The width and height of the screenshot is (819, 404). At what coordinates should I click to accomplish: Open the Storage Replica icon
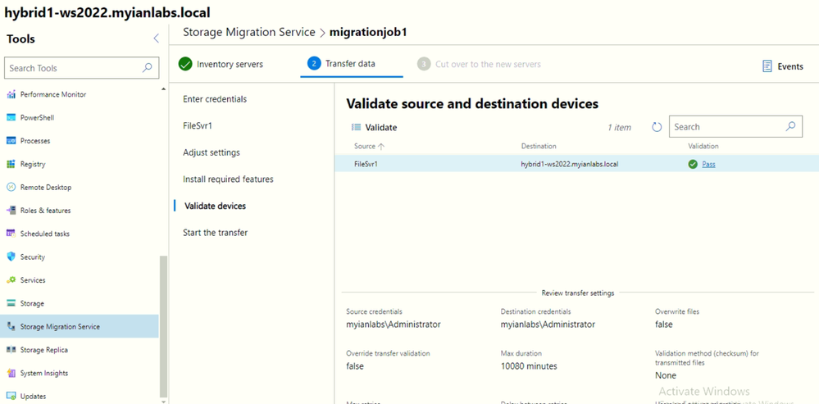11,350
